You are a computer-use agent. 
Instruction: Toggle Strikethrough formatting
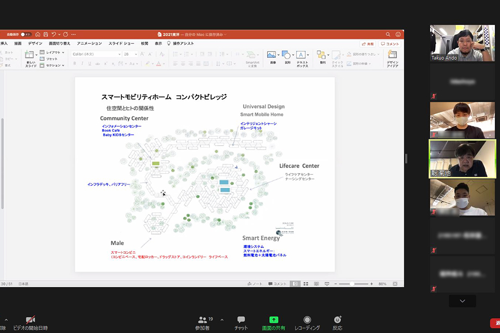(97, 63)
